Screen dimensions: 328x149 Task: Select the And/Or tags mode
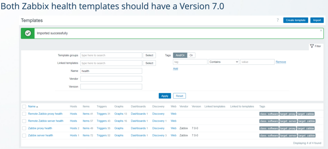[180, 55]
